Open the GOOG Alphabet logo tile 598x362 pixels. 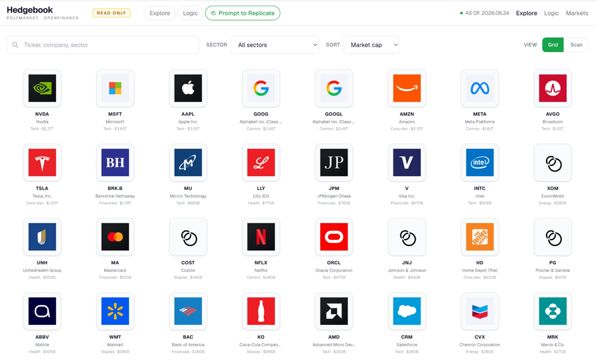[x=261, y=88]
